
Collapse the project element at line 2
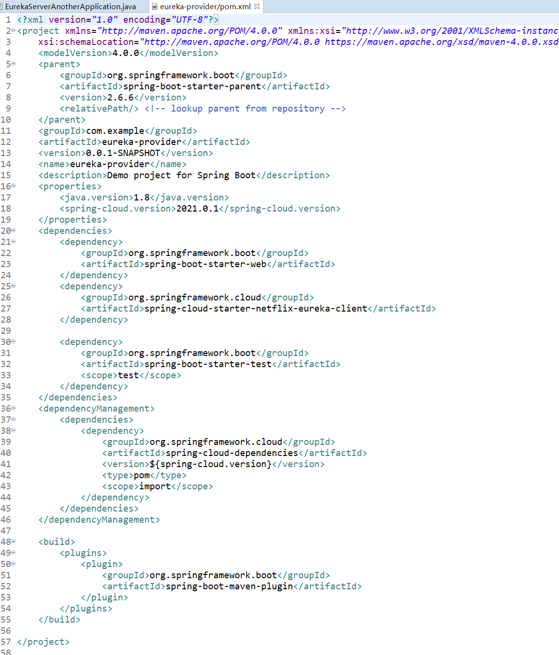click(x=14, y=30)
